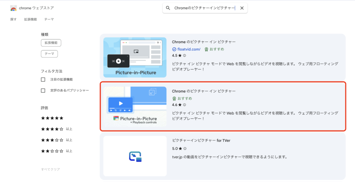
Task: Open the テーマ tab in navigation
Action: click(49, 19)
